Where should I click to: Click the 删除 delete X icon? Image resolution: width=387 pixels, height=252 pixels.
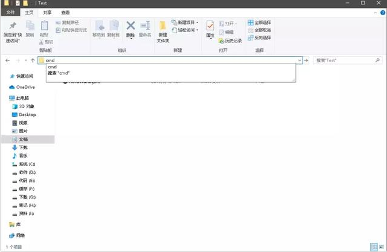pyautogui.click(x=130, y=25)
